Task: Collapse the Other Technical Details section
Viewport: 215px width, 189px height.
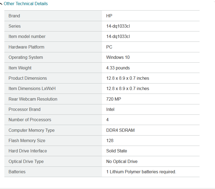Action: (26, 4)
